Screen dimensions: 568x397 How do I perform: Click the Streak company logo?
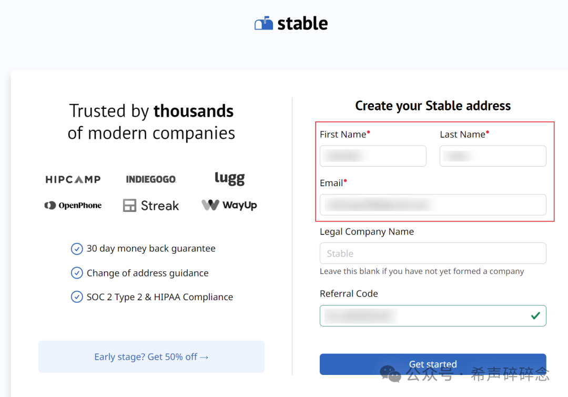pyautogui.click(x=151, y=206)
